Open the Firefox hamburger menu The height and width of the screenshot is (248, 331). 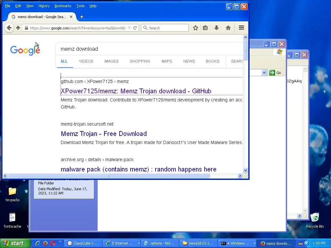pos(241,28)
